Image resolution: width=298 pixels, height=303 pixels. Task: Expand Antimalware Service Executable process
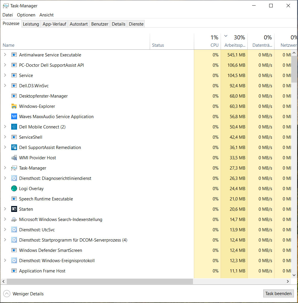click(x=5, y=55)
